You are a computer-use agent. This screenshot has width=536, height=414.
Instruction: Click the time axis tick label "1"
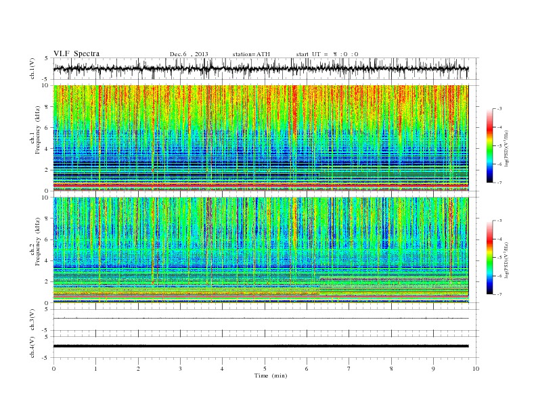(95, 369)
